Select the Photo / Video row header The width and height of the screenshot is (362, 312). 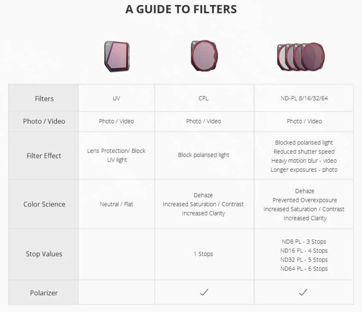point(44,121)
